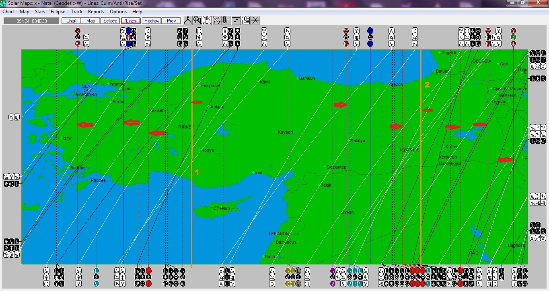Click the Map toolbar button
The width and height of the screenshot is (549, 291).
[x=91, y=21]
